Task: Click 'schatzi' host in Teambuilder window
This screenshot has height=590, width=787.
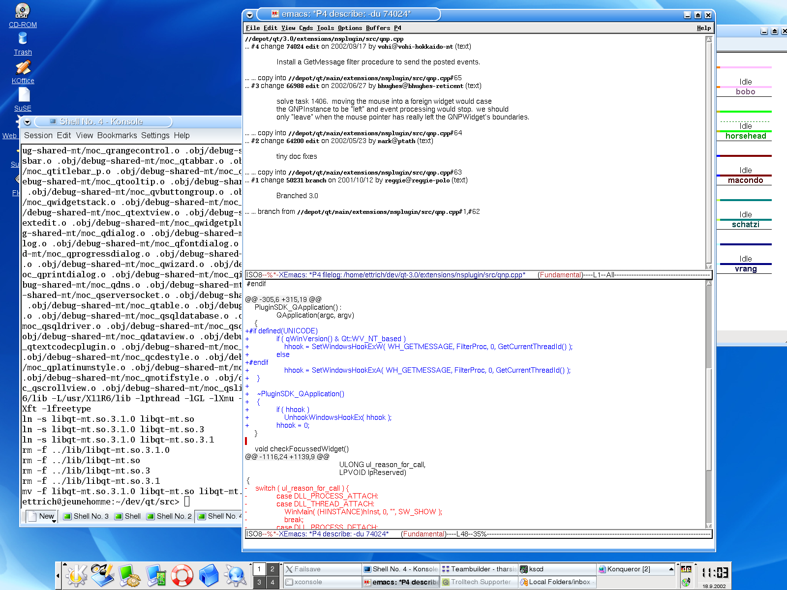Action: click(x=746, y=225)
